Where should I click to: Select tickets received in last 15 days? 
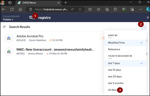click(x=125, y=70)
